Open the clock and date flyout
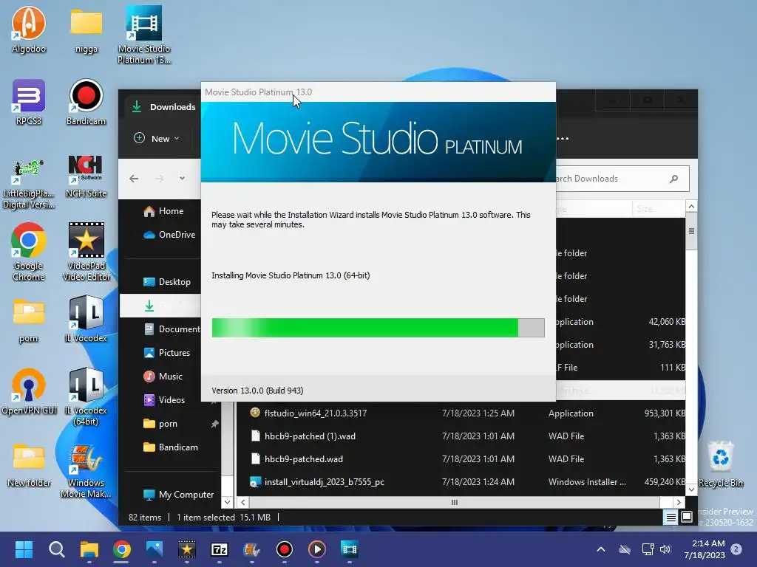The image size is (757, 567). [705, 549]
